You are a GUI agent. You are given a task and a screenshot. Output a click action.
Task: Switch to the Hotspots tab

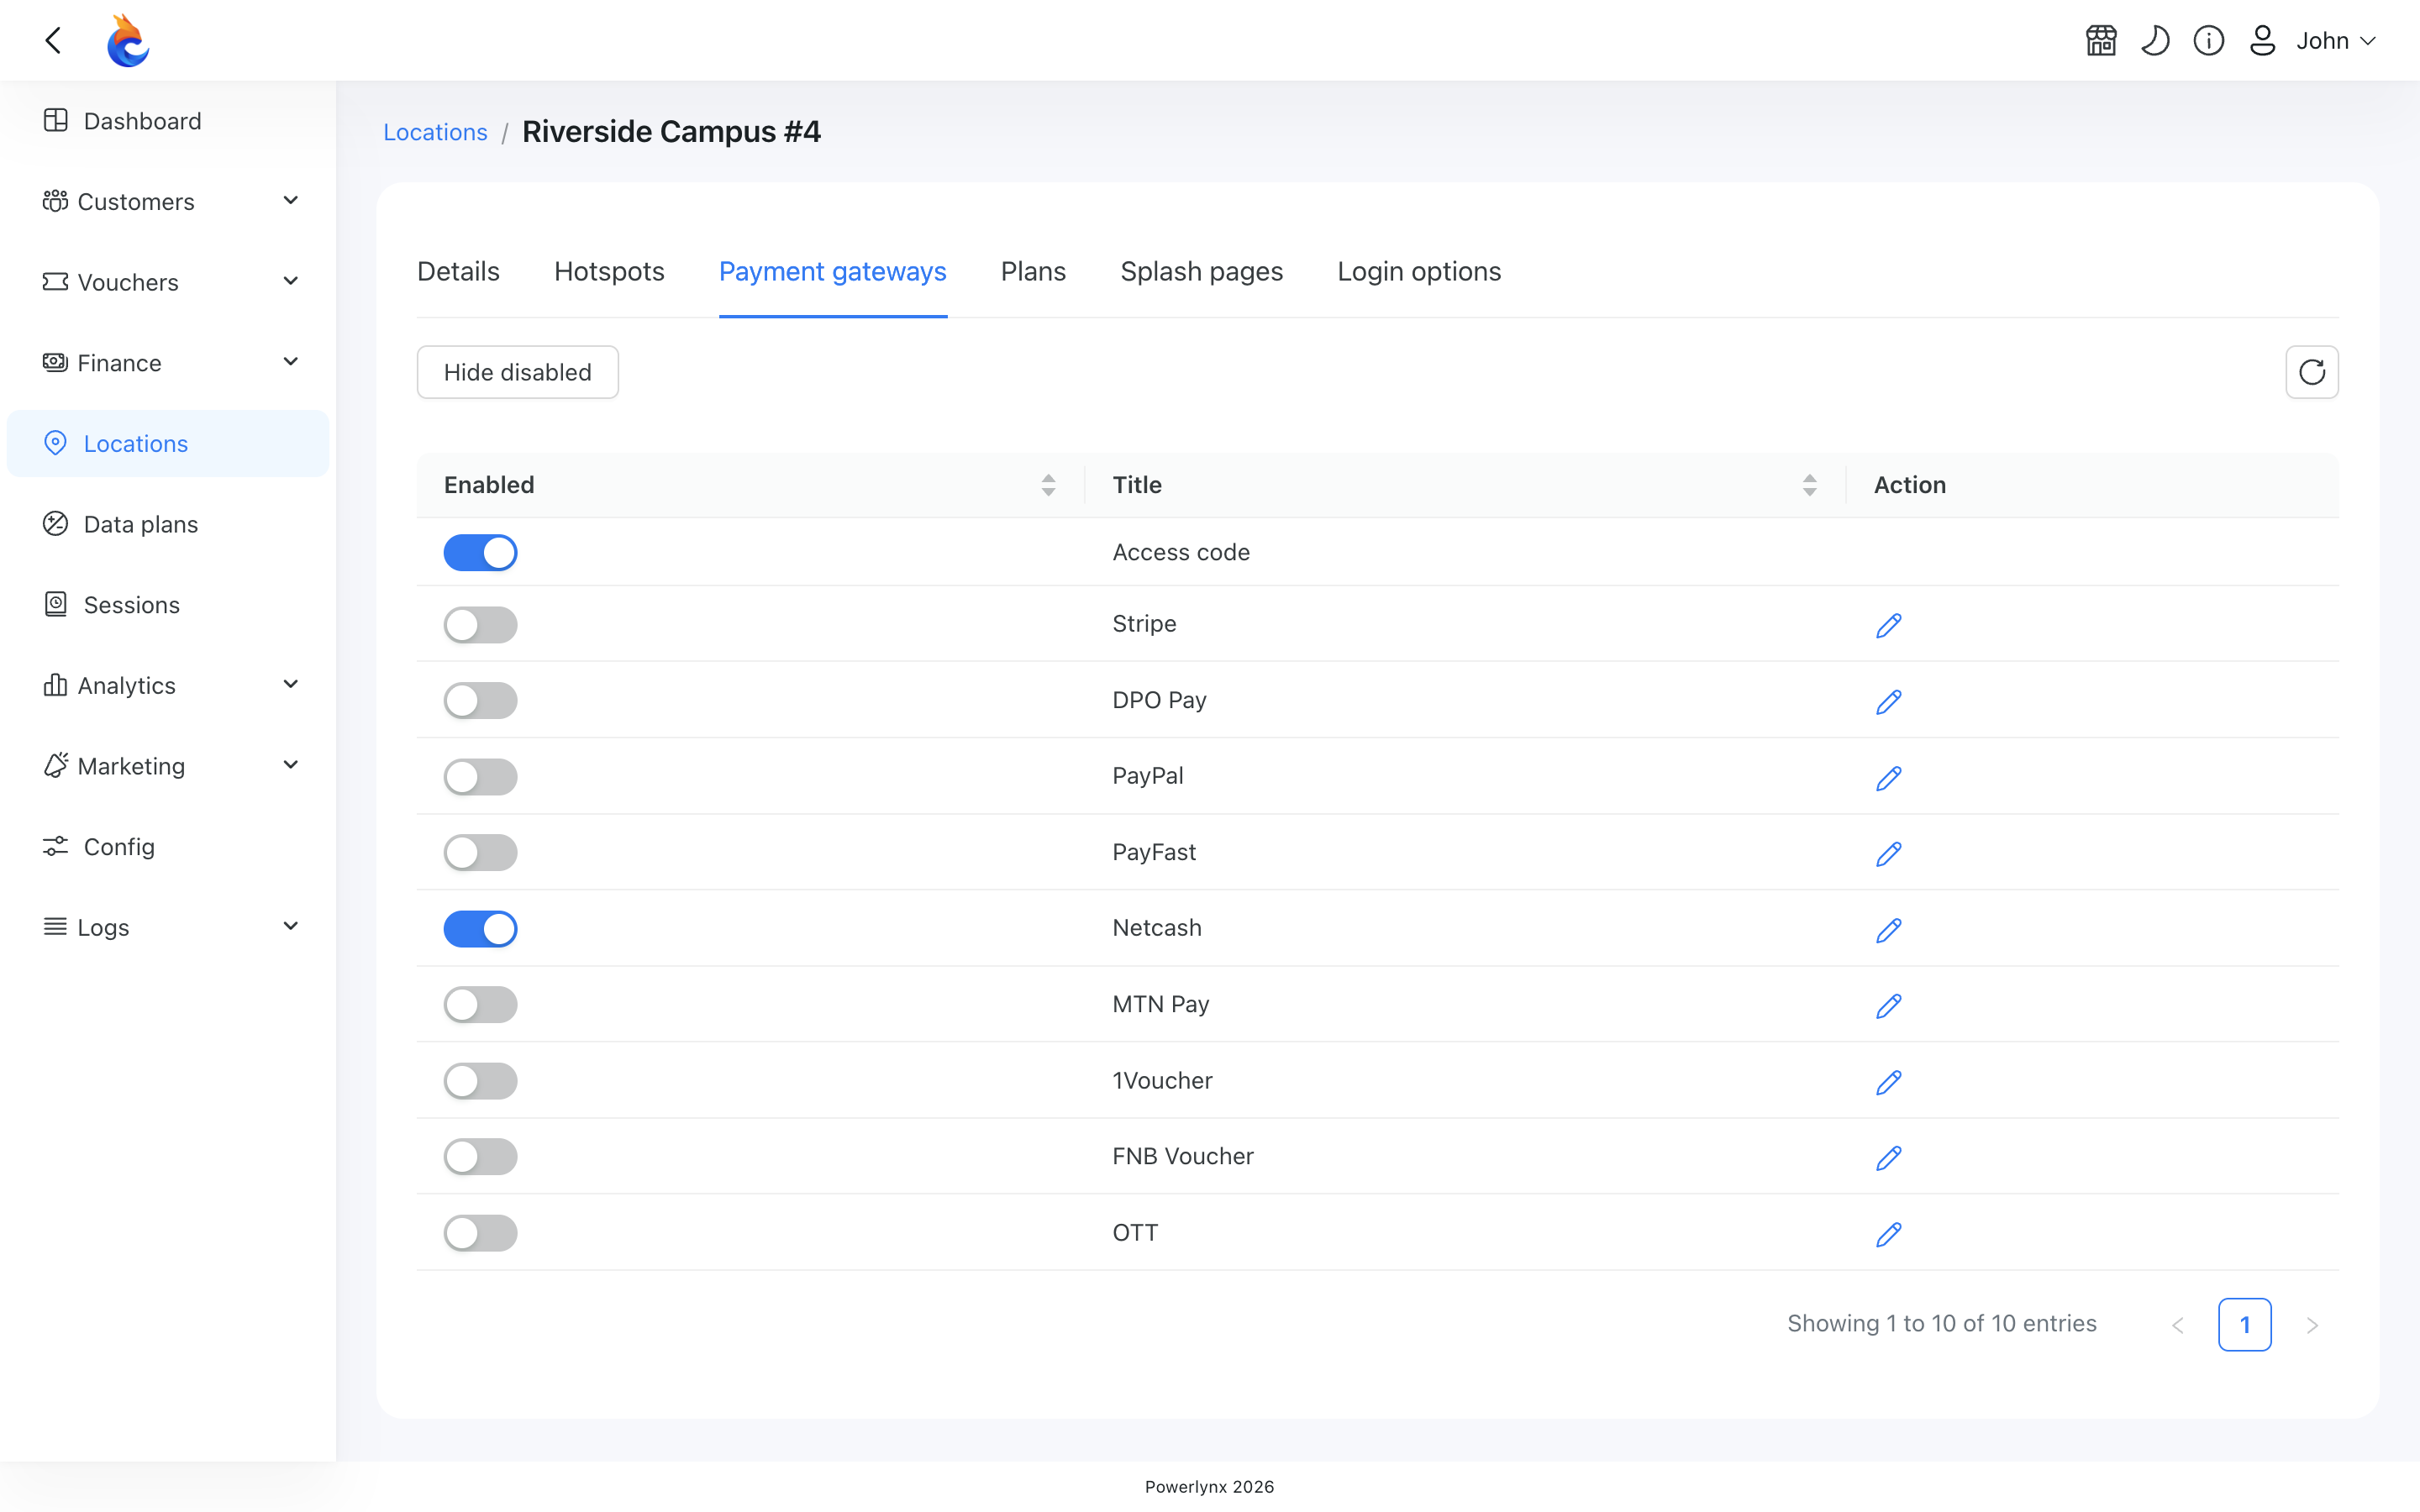coord(609,272)
